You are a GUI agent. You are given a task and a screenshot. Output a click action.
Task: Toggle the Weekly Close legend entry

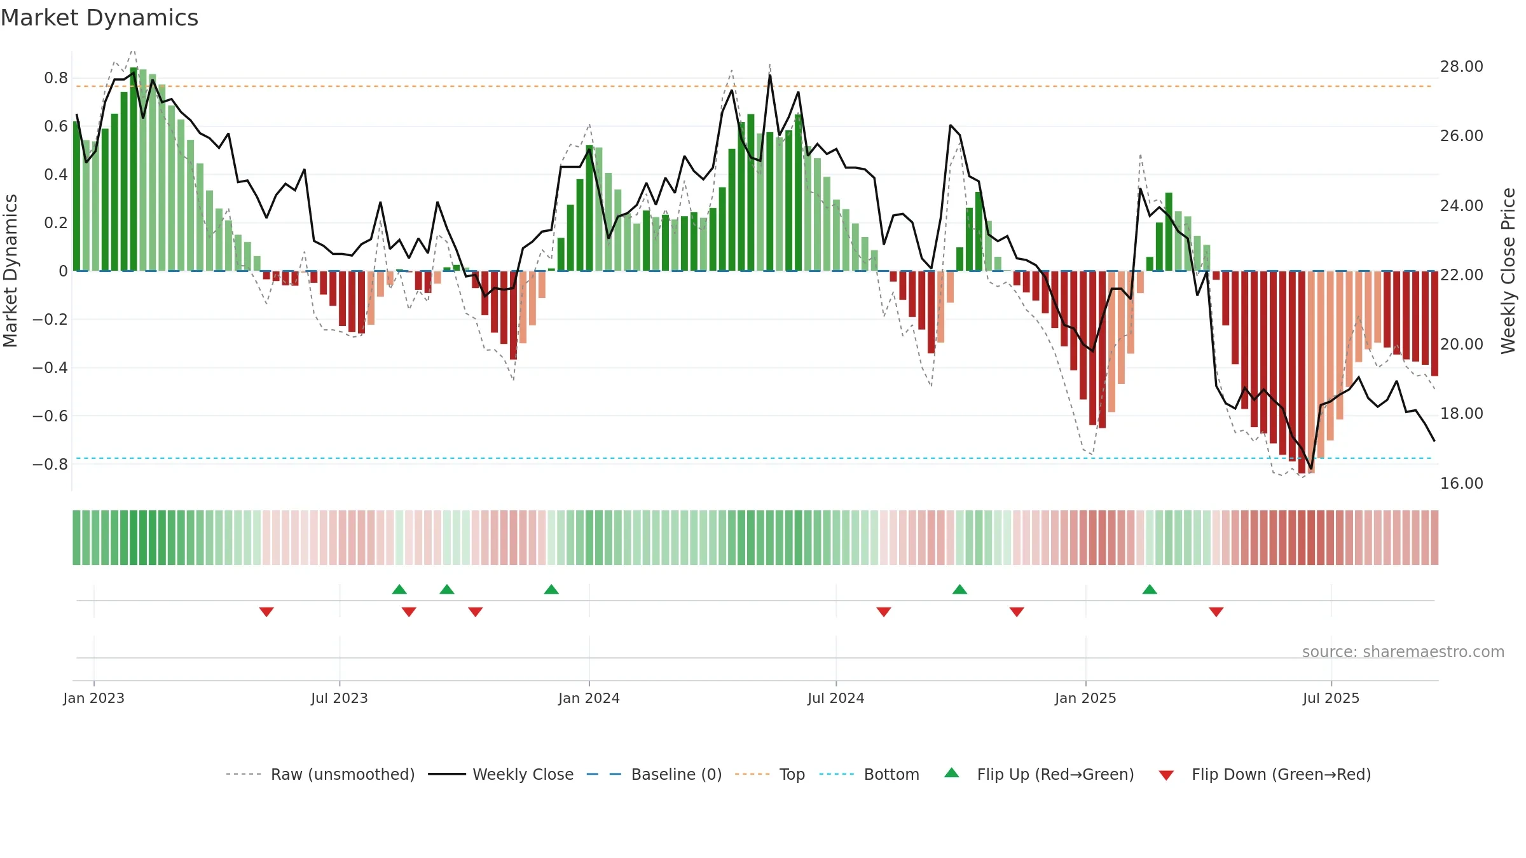[501, 774]
